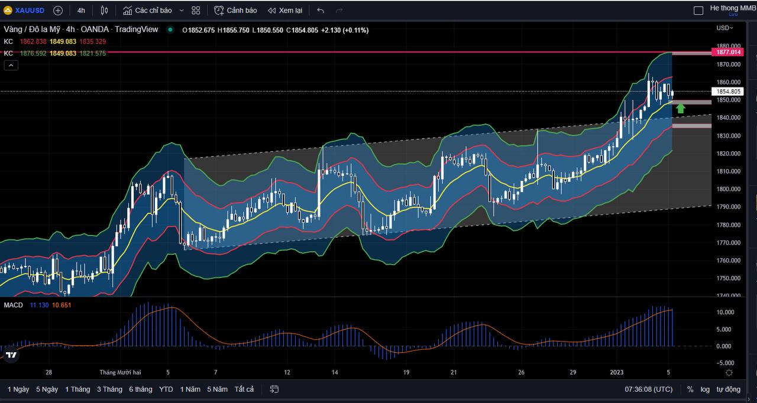Viewport: 757px width, 403px height.
Task: Select the green up arrow drawing
Action: tap(680, 108)
